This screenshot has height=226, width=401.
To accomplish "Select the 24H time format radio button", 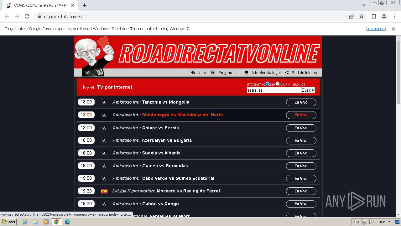I will point(267,84).
